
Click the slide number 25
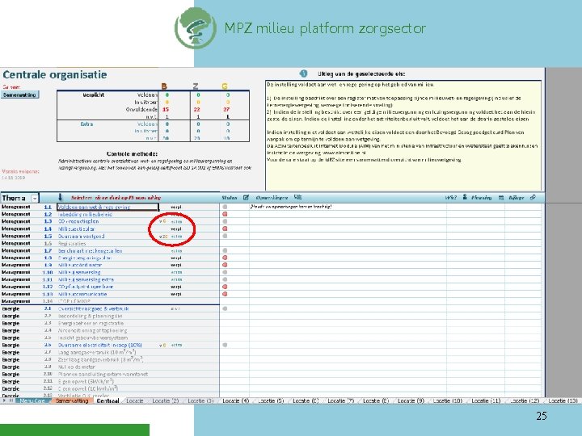point(541,416)
